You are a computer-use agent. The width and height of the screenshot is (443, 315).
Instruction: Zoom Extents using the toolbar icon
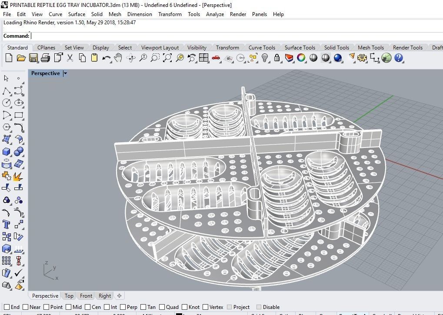167,58
